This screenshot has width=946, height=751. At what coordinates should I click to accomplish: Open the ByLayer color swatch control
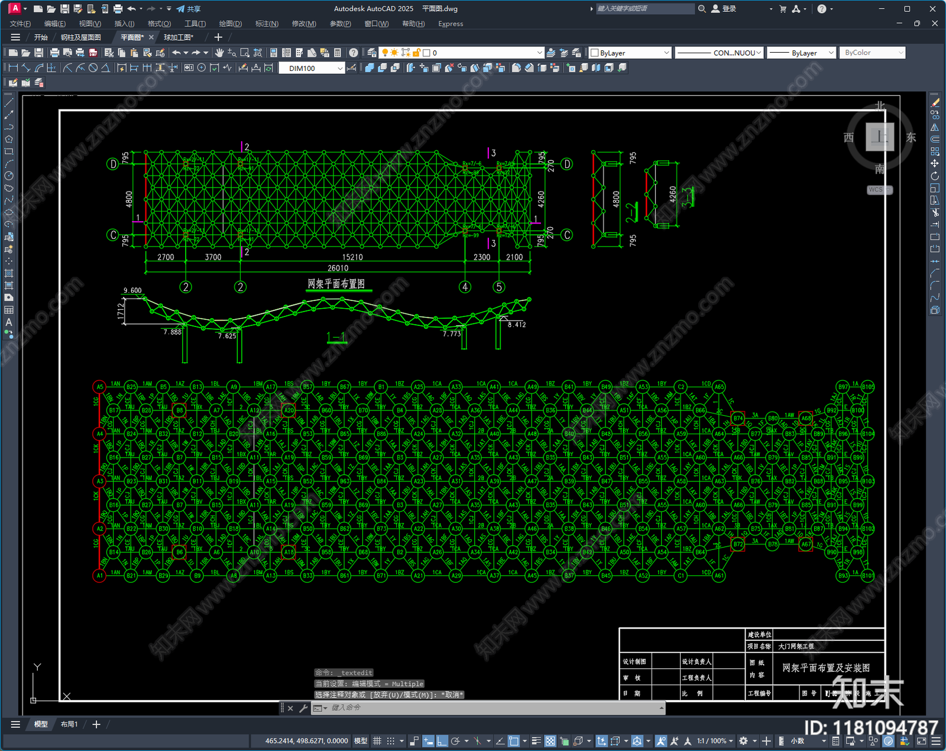click(630, 53)
